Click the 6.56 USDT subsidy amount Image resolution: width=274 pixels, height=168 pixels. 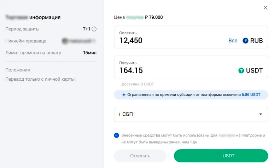point(251,95)
